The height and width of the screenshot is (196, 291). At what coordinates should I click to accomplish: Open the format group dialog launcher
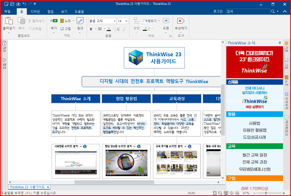point(170,36)
